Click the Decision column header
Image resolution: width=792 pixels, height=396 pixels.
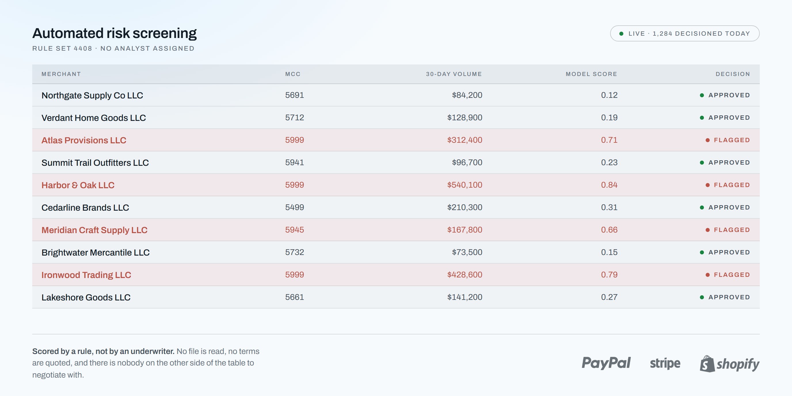733,74
